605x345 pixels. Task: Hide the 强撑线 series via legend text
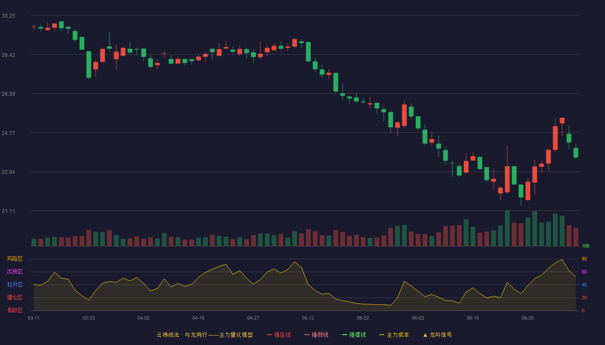[x=357, y=335]
